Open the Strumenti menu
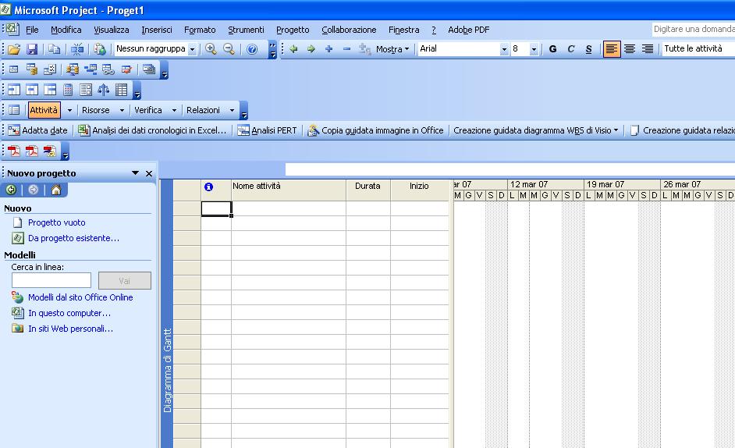735x448 pixels. [x=246, y=30]
